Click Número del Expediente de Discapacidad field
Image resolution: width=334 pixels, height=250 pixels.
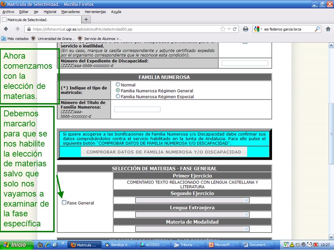(245, 63)
